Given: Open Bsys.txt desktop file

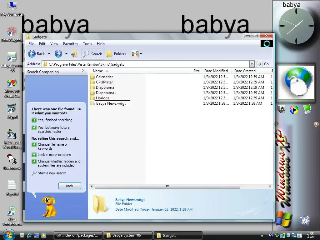Looking at the screenshot, I should pos(12,188).
